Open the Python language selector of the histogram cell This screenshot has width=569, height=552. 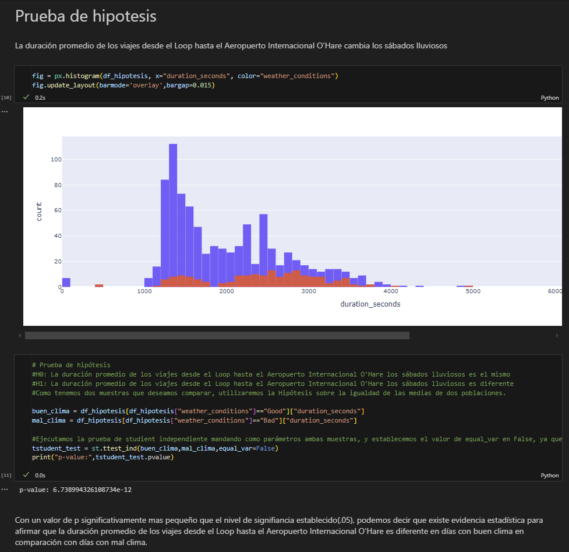tap(549, 98)
